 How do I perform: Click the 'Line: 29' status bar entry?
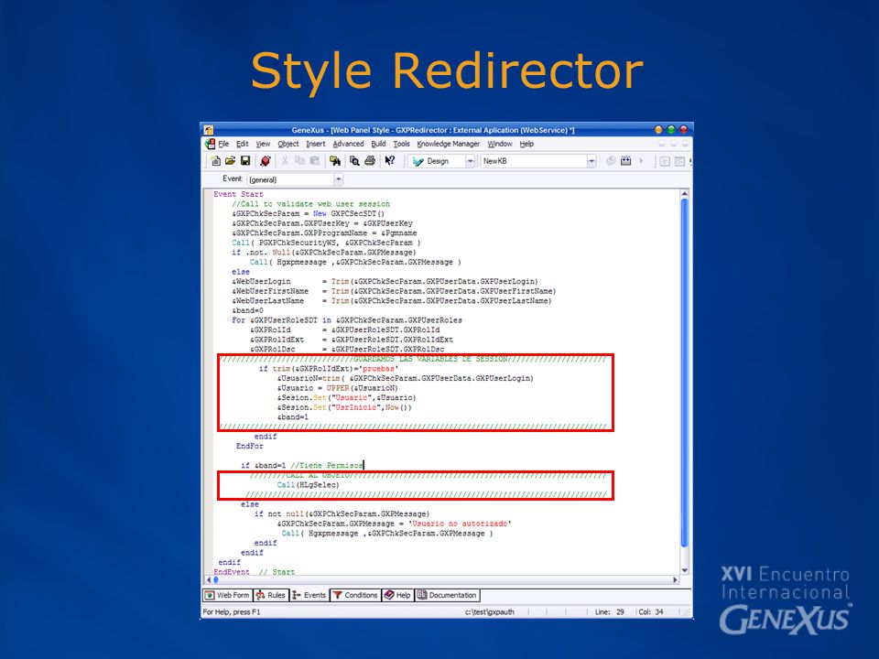610,612
